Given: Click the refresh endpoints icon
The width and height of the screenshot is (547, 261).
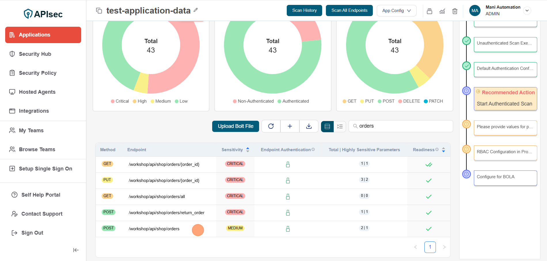Looking at the screenshot, I should pos(271,126).
